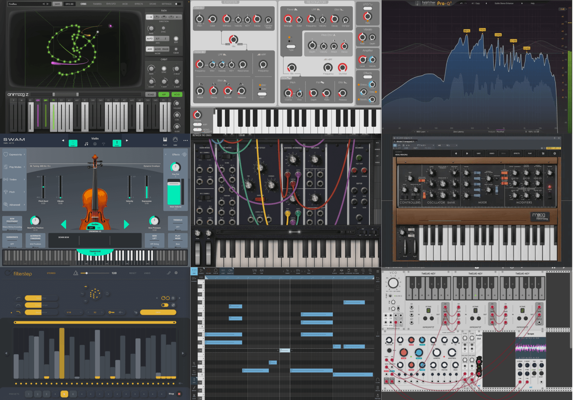
Task: Select the Listen tool in piano roll
Action: [194, 364]
